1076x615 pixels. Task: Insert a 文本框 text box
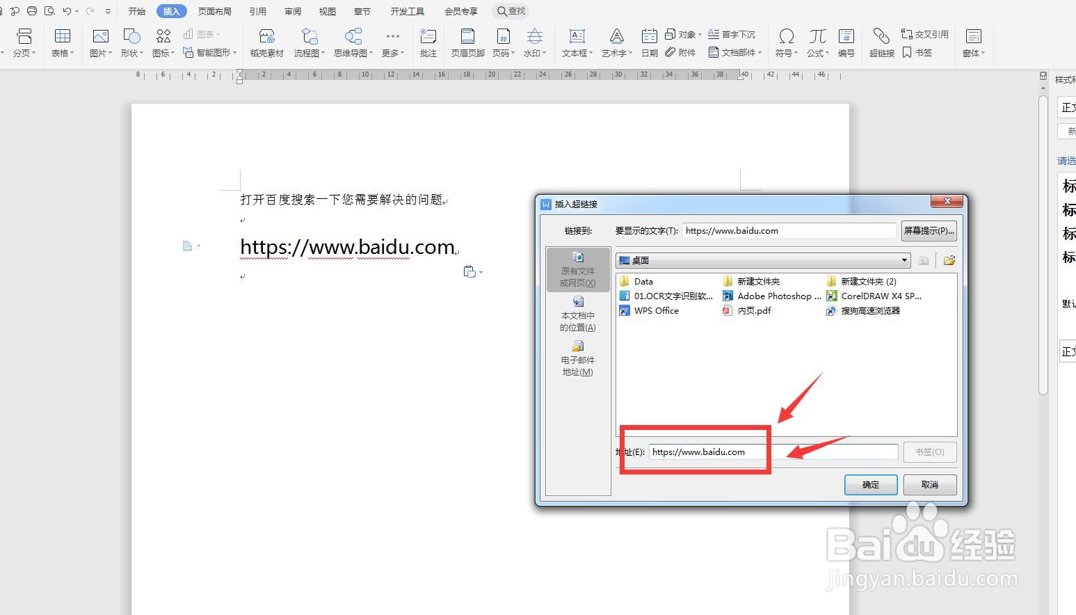point(577,42)
